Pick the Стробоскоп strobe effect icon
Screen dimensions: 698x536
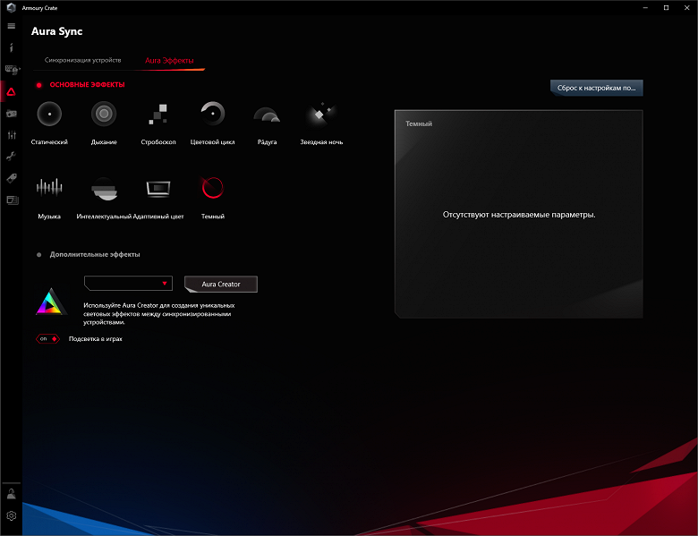point(158,115)
